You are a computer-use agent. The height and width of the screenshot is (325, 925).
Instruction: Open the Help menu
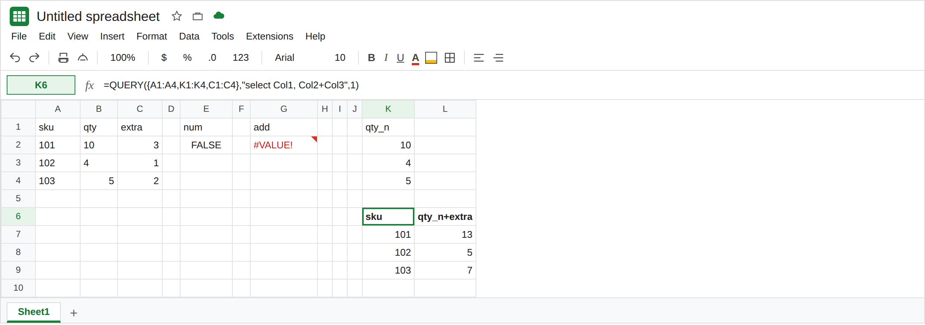pos(315,36)
